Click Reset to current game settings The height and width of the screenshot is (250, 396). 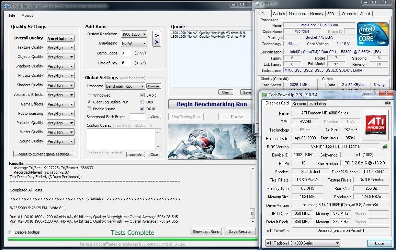coord(43,154)
